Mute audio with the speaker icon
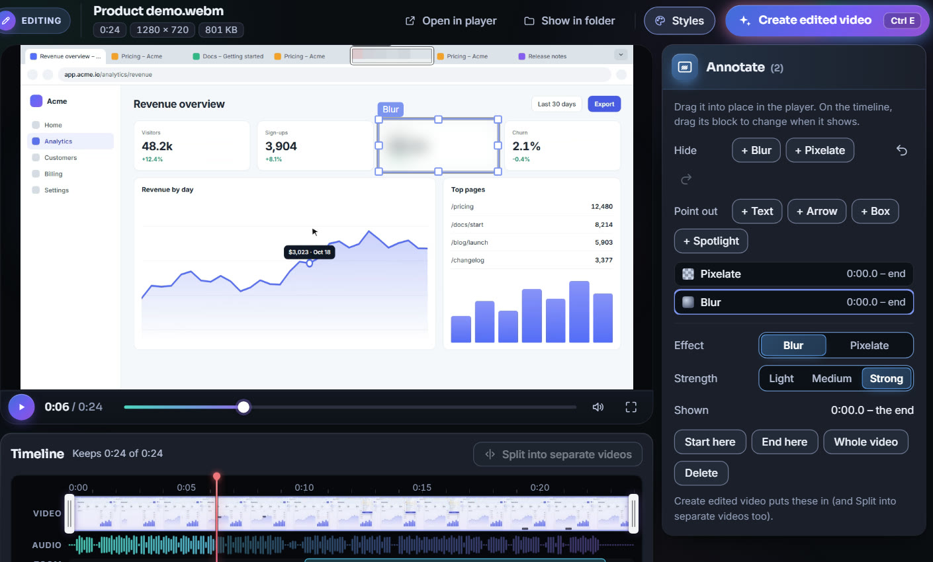 click(x=598, y=407)
